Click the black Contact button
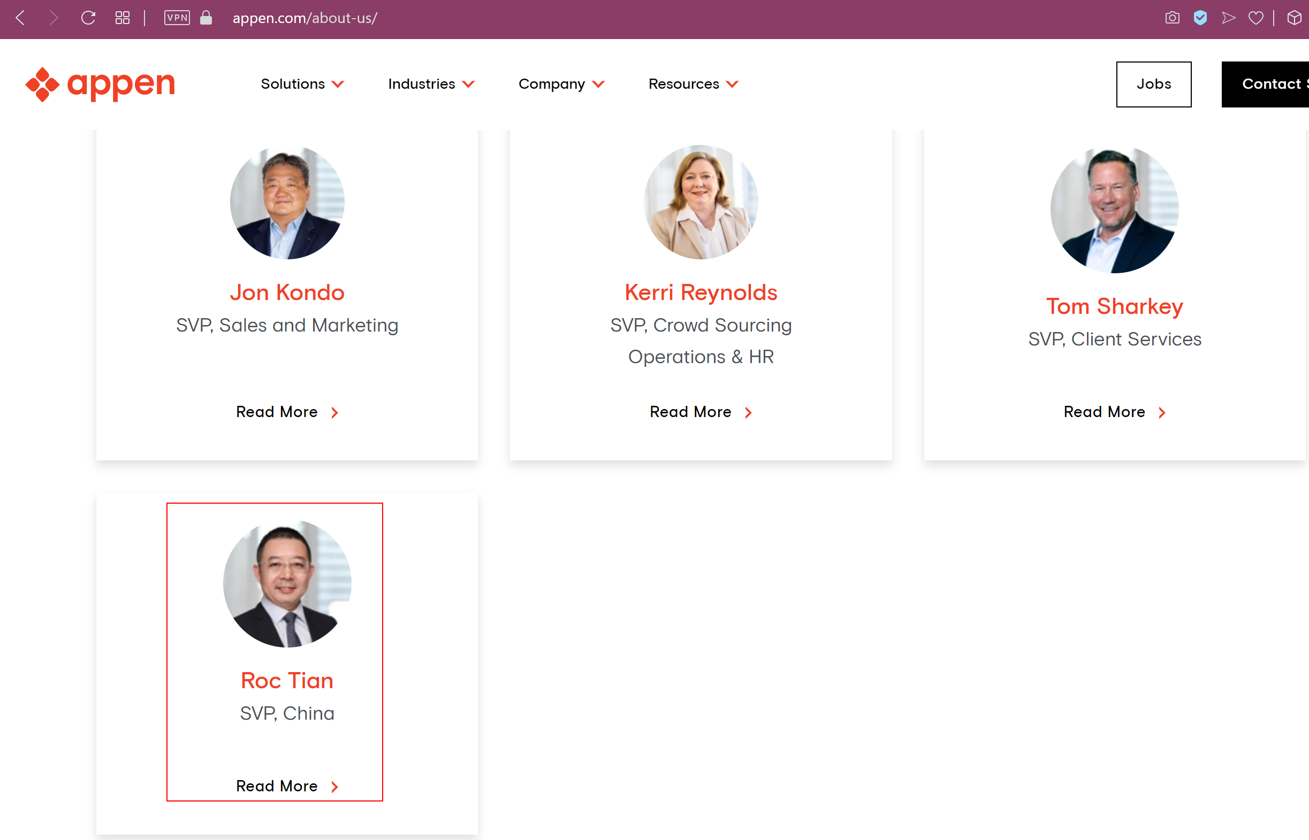The image size is (1309, 840). tap(1265, 84)
